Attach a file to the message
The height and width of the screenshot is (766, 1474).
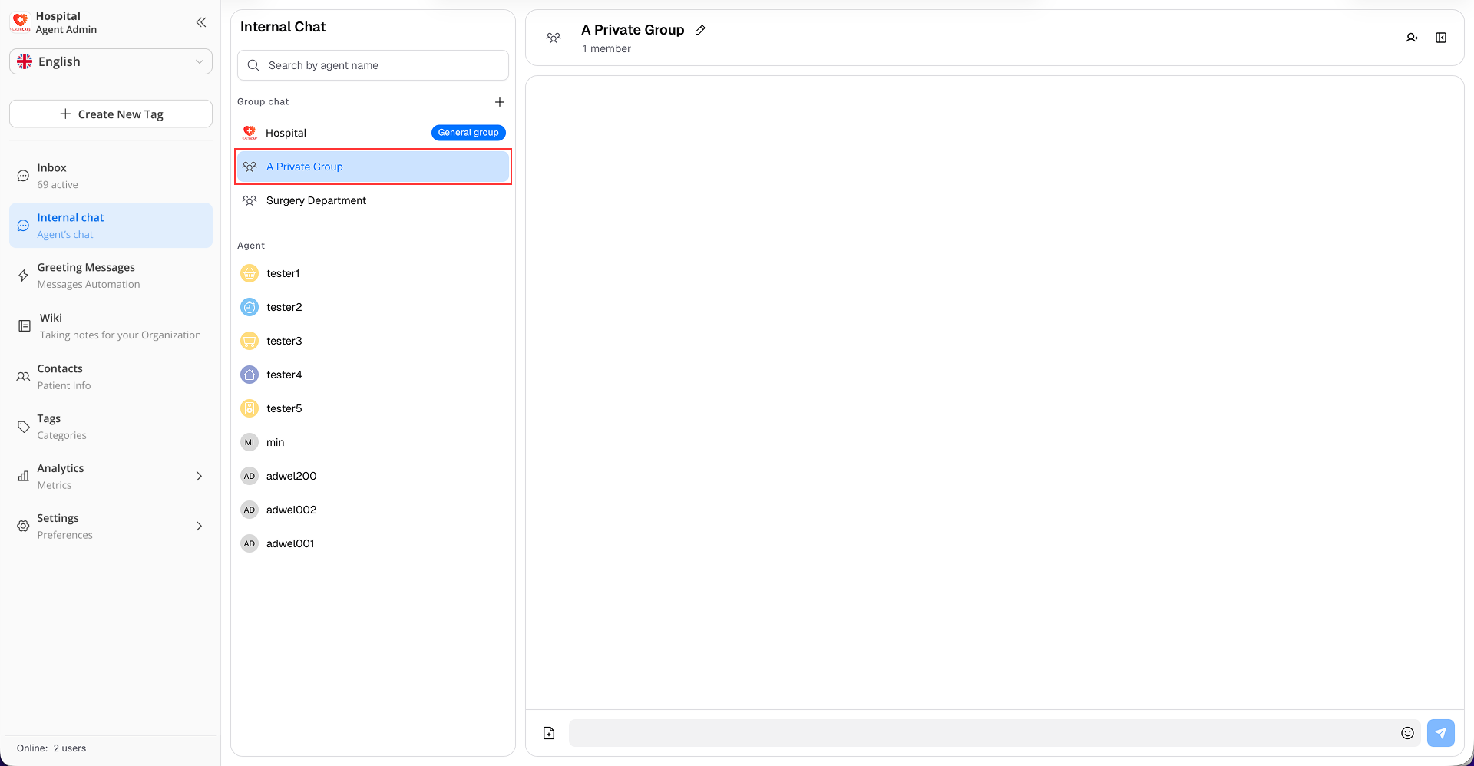(x=549, y=733)
